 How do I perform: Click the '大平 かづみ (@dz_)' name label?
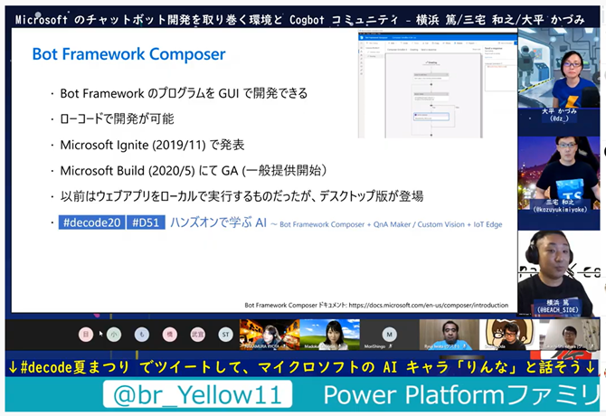[x=559, y=115]
